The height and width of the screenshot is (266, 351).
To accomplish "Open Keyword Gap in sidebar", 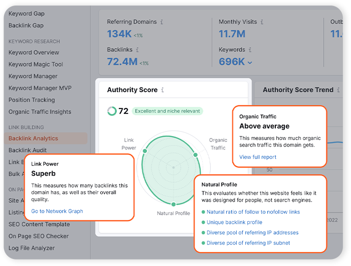I will pyautogui.click(x=27, y=14).
